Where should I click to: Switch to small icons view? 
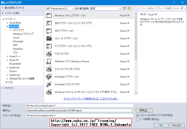point(124,8)
